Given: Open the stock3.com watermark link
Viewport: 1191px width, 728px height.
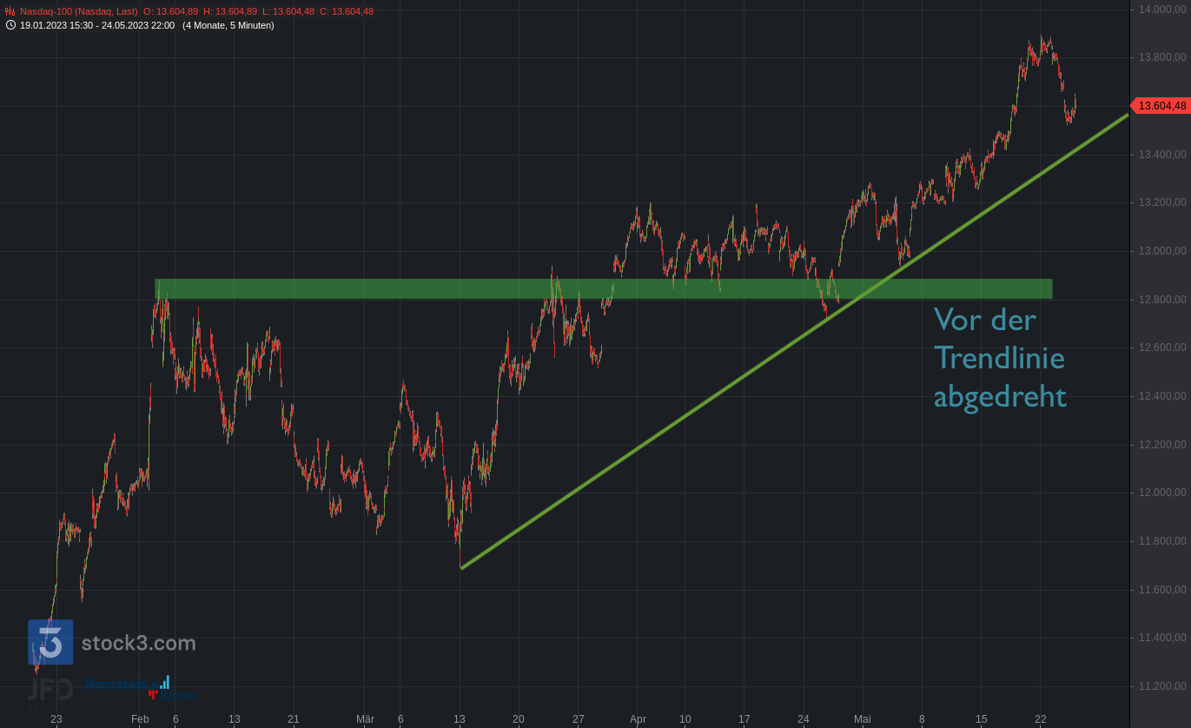Looking at the screenshot, I should [x=138, y=643].
